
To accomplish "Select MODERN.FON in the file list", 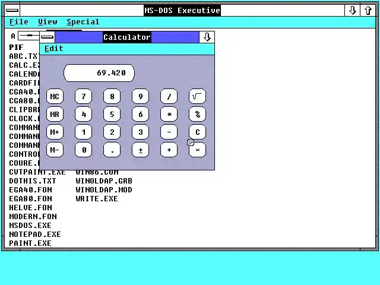I will click(x=33, y=217).
